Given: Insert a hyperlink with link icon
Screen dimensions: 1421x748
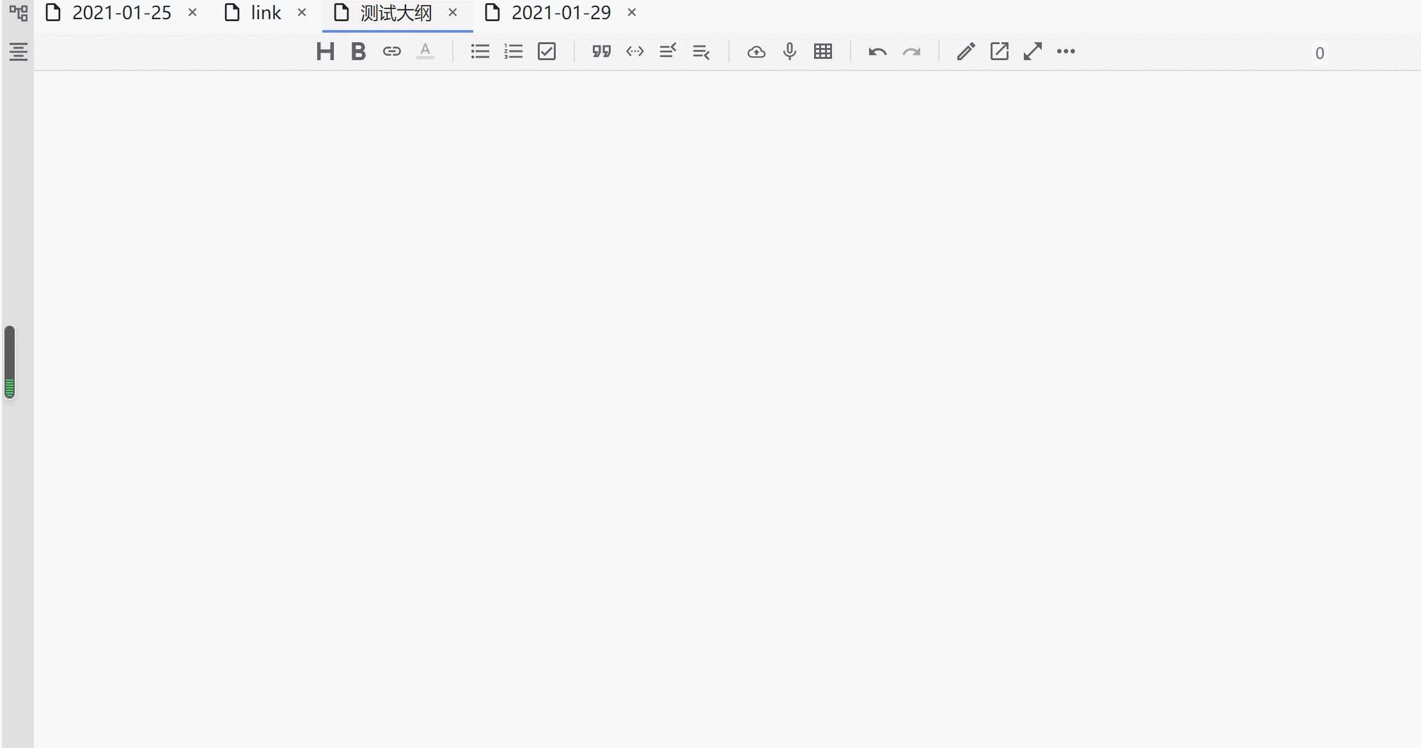Looking at the screenshot, I should [391, 52].
